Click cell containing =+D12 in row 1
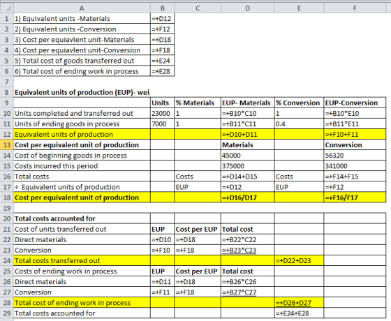 pyautogui.click(x=162, y=19)
